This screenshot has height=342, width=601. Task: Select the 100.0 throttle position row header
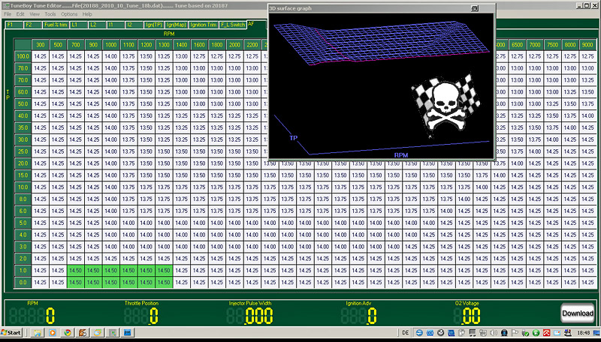23,56
